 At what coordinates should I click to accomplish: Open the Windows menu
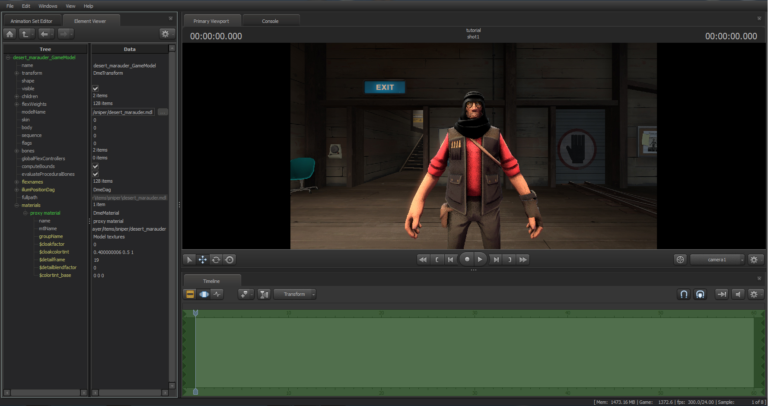(x=48, y=6)
